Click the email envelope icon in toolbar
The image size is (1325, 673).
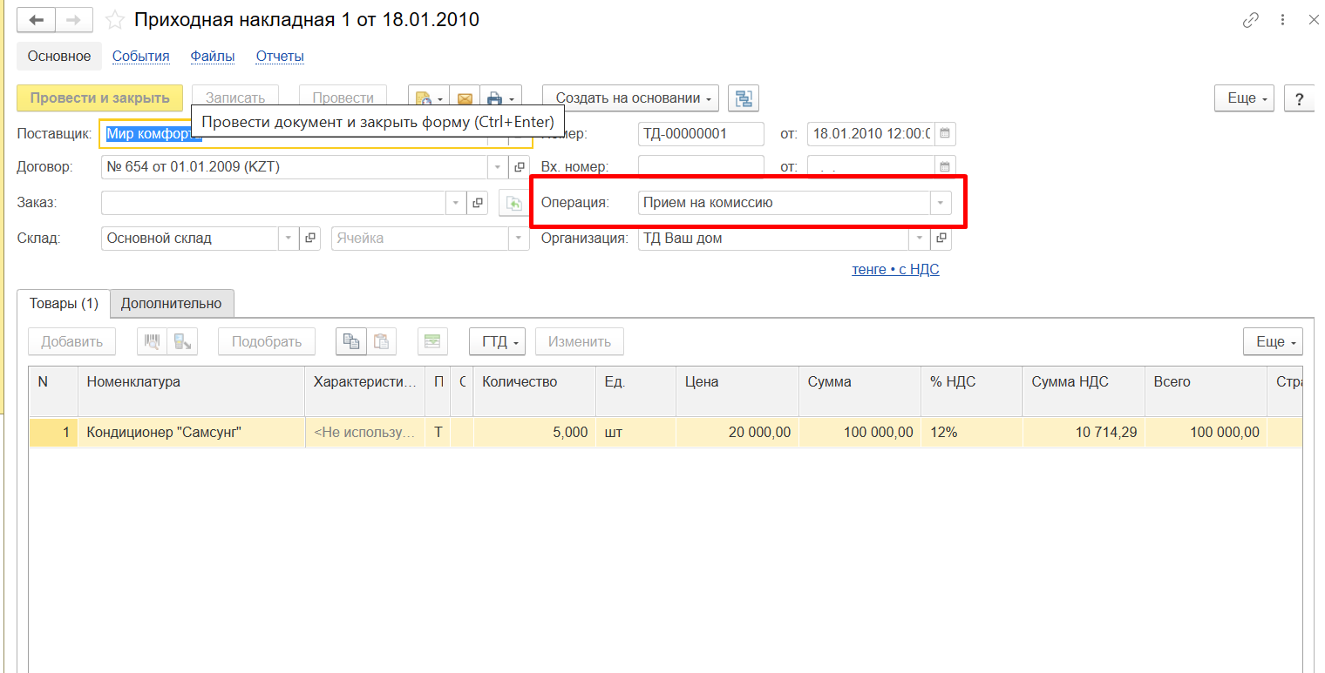(465, 98)
